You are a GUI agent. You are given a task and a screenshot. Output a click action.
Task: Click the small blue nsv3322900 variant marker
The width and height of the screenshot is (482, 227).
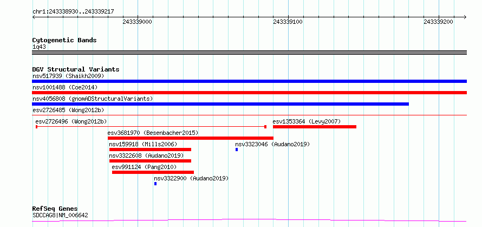click(x=155, y=184)
